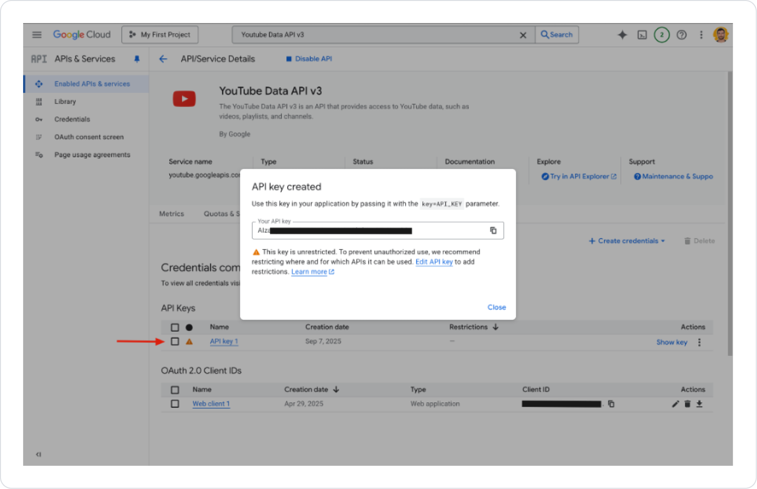
Task: Click the YouTube logo icon
Action: tap(184, 99)
